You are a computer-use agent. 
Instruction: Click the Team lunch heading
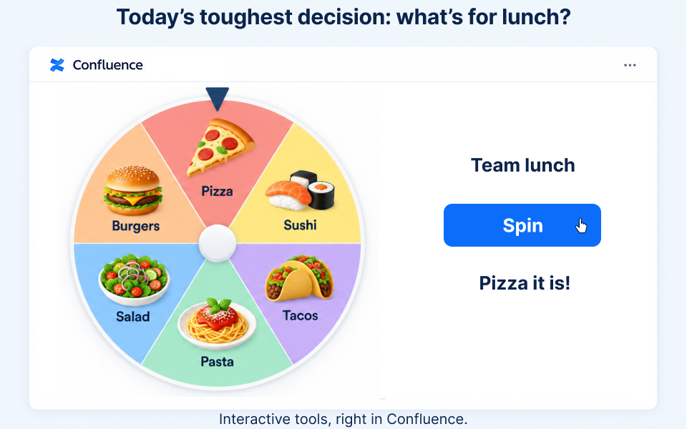click(522, 165)
